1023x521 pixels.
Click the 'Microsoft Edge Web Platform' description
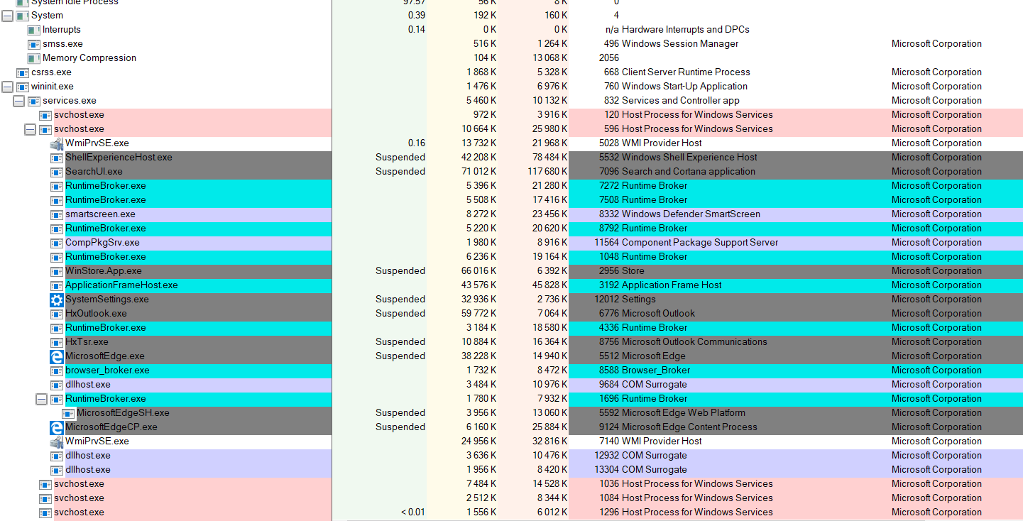click(x=684, y=413)
